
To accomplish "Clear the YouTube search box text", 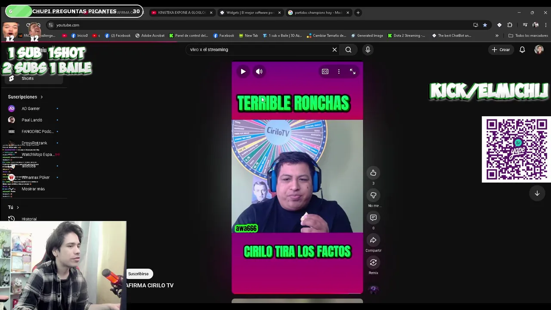I will point(334,50).
